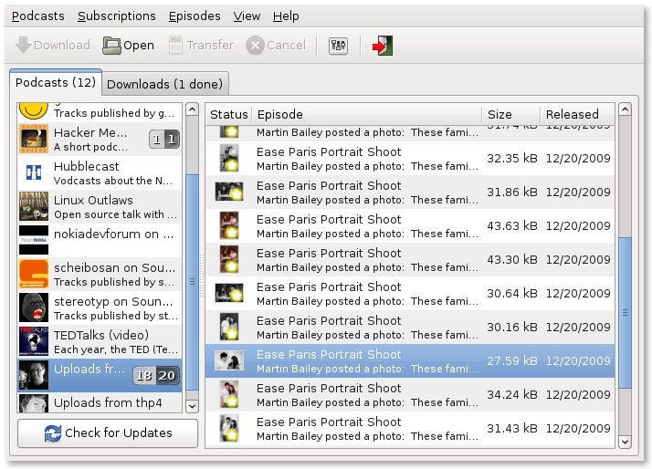
Task: Switch to the Downloads (1 done) tab
Action: (164, 84)
